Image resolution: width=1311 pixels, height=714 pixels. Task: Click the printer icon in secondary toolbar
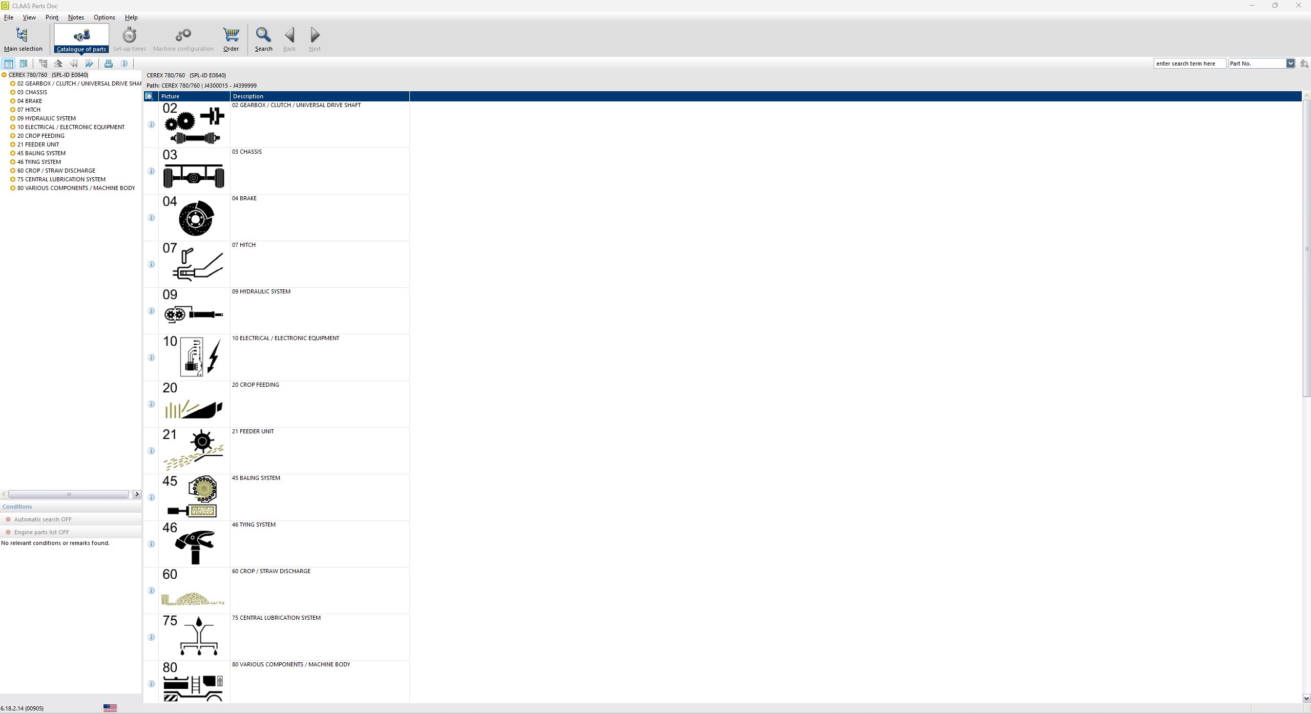(x=109, y=64)
